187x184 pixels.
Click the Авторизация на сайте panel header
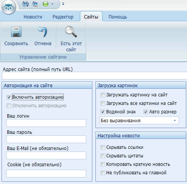(x=47, y=86)
